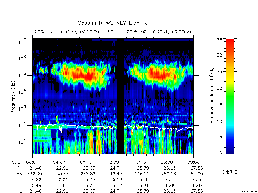This screenshot has height=193, width=258.
Task: Click the '25' tick on the color bar
Action: pyautogui.click(x=219, y=71)
